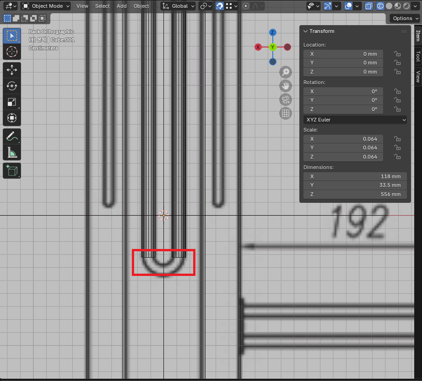
Task: Open the XYZ Euler rotation mode dropdown
Action: point(355,120)
